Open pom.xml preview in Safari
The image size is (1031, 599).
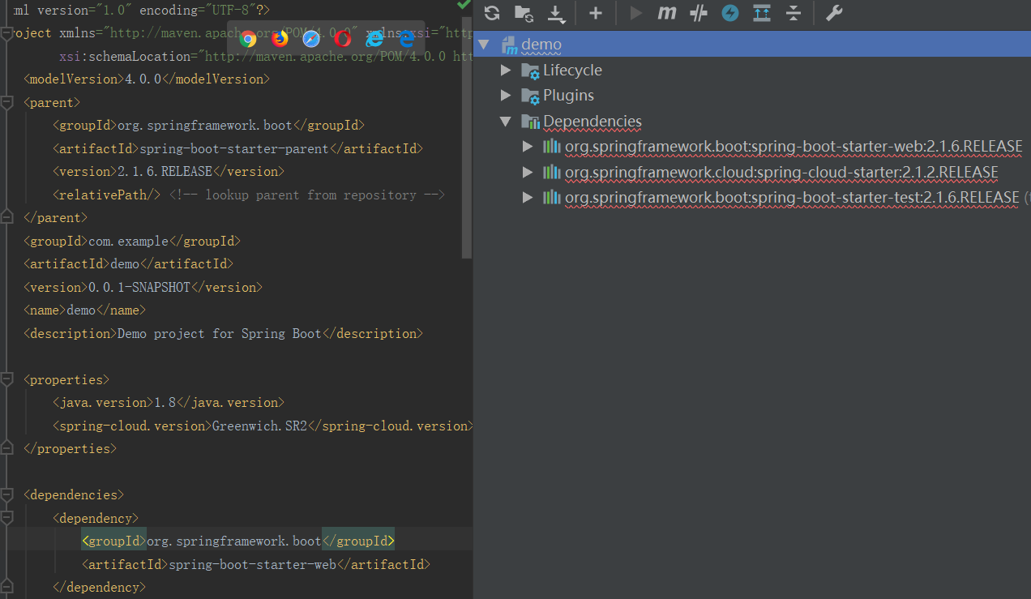click(x=311, y=39)
